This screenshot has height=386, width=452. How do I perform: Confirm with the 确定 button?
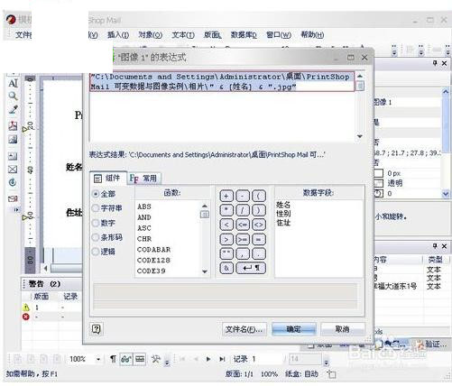294,329
